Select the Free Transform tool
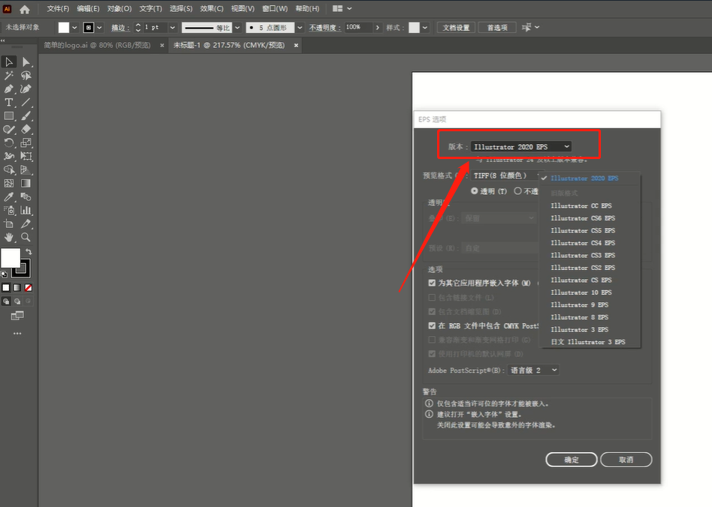 pyautogui.click(x=26, y=157)
